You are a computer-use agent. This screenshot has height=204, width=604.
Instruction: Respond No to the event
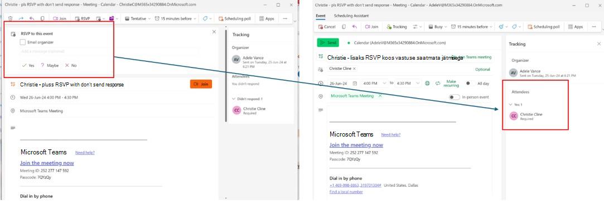pyautogui.click(x=71, y=65)
